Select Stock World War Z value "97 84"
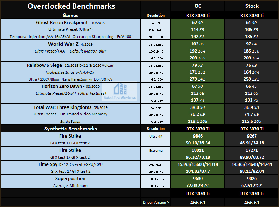This screenshot has height=207, width=279. pos(251,44)
